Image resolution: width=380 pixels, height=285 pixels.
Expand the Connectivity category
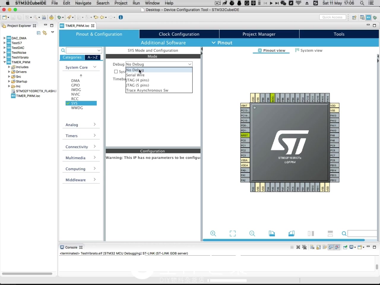coord(81,147)
